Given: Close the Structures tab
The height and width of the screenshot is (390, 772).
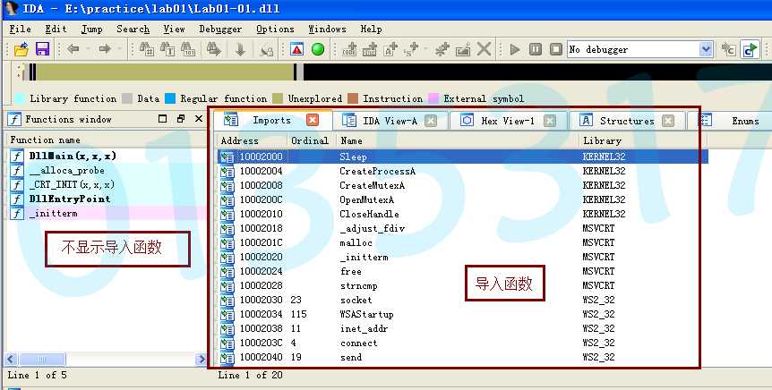Looking at the screenshot, I should 668,121.
